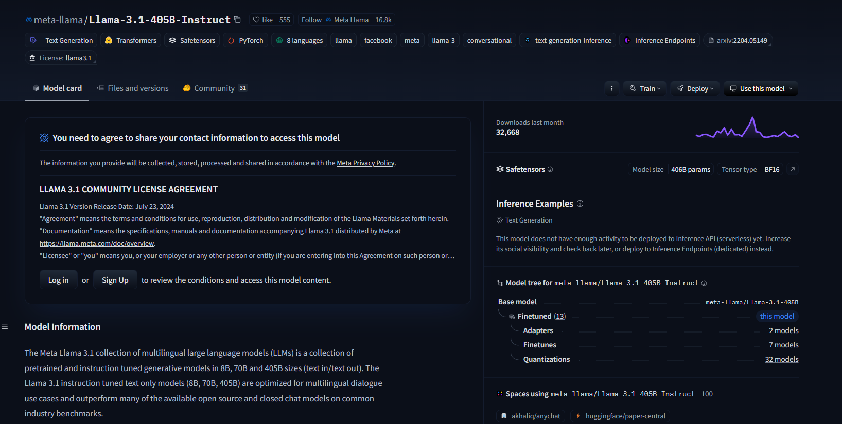Viewport: 842px width, 424px height.
Task: Open table of contents hamburger icon
Action: pyautogui.click(x=5, y=327)
